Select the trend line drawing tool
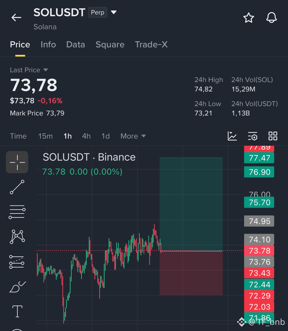Viewport: 288px width, 331px height. tap(17, 187)
